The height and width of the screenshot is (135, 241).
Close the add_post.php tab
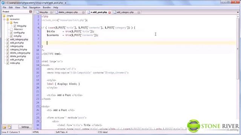coord(110,12)
